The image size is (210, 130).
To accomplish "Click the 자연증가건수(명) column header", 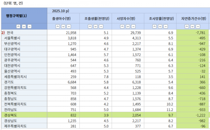I will (194, 18).
